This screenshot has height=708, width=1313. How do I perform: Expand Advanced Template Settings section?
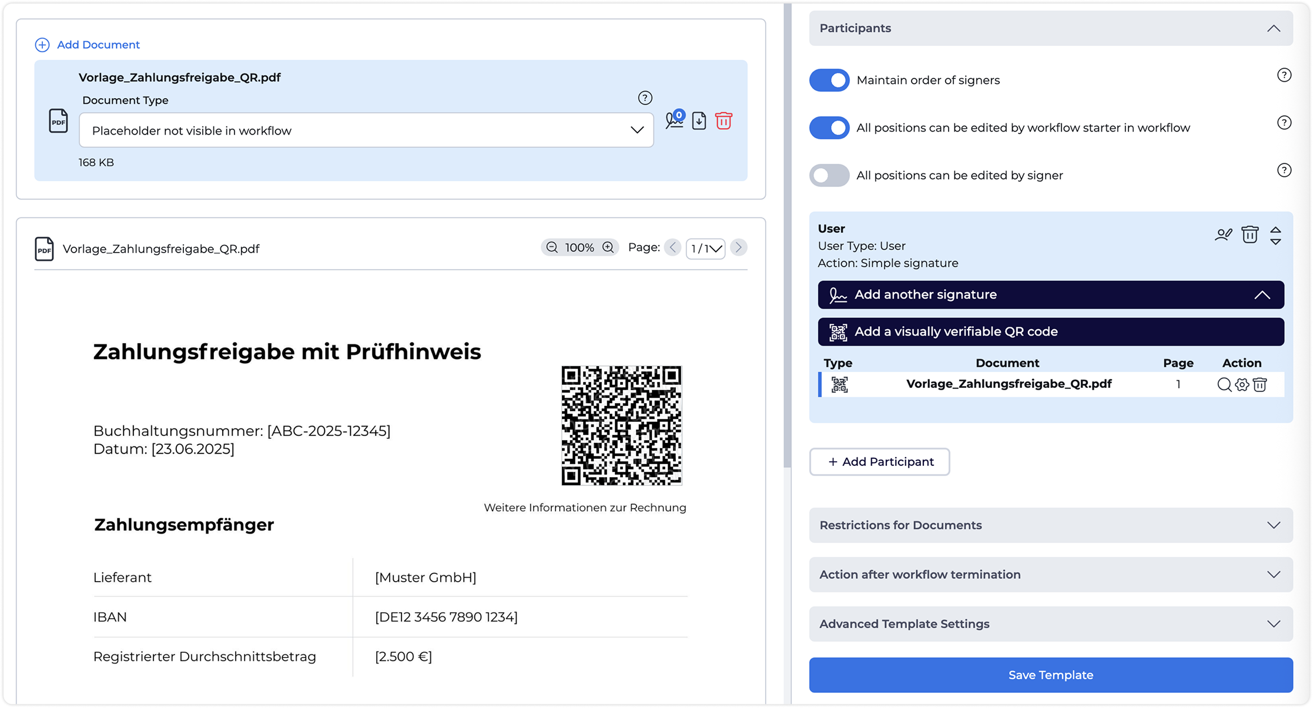[x=1050, y=624]
